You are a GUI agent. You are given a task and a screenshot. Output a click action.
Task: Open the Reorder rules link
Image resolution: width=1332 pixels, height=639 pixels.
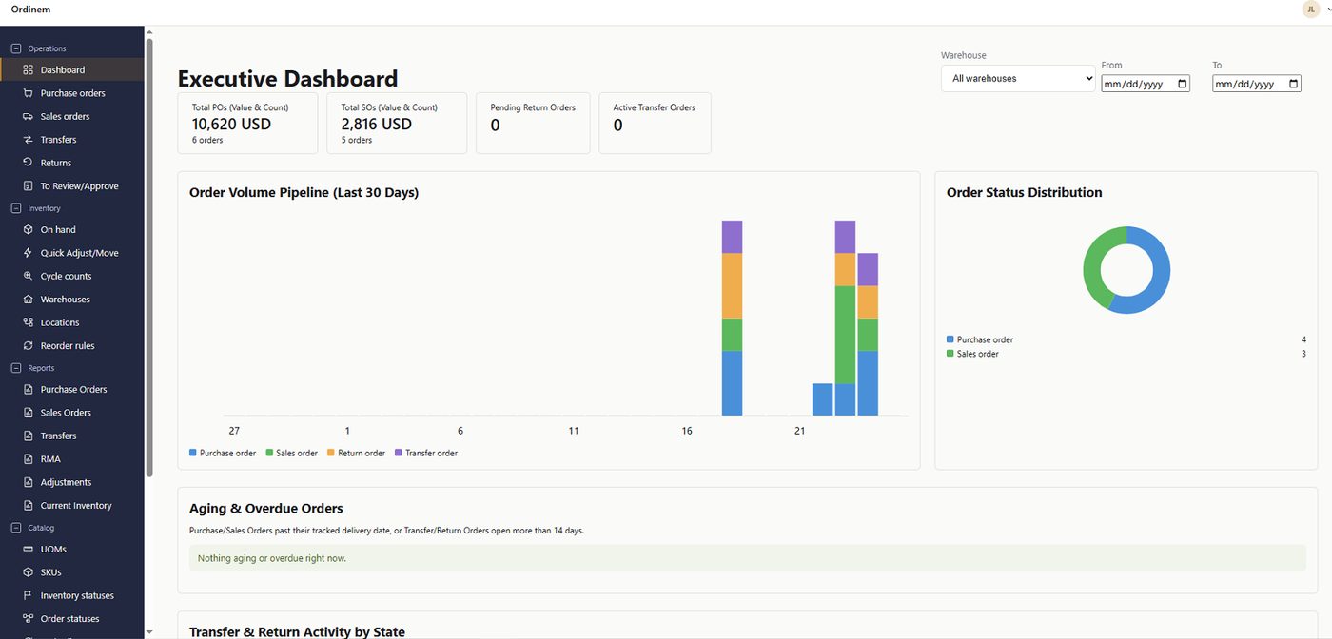(72, 346)
